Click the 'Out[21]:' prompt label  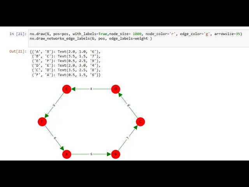click(x=18, y=51)
